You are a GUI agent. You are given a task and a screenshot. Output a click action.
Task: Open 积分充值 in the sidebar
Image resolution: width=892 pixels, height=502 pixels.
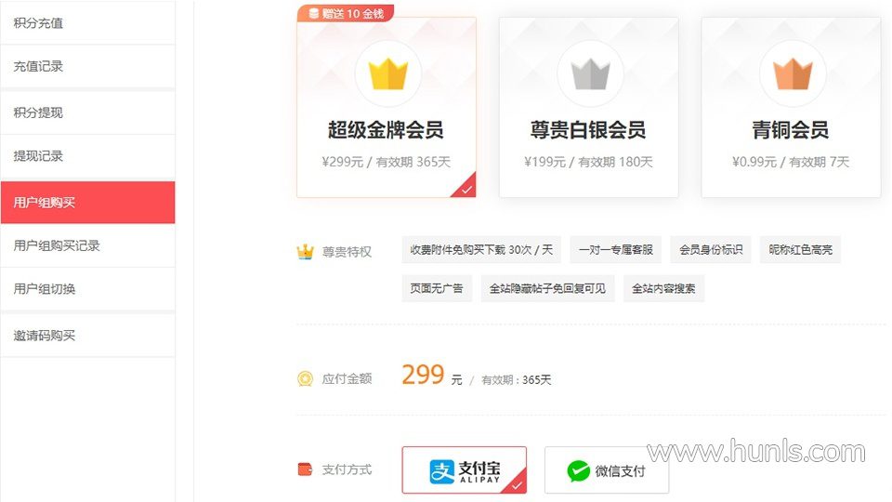(87, 22)
